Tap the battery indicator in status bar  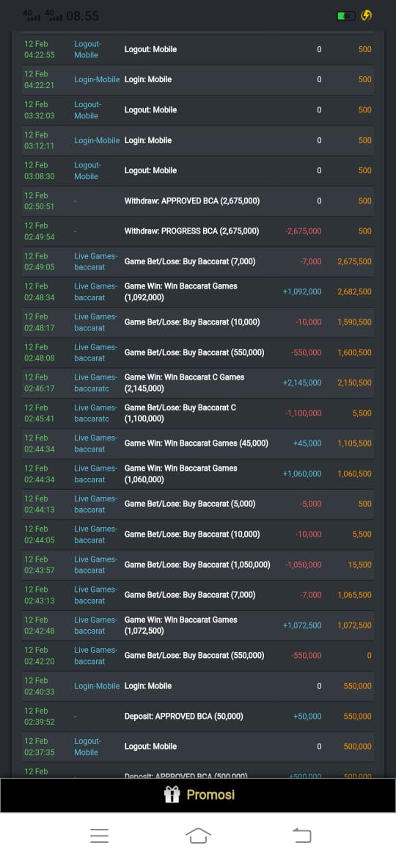pyautogui.click(x=345, y=16)
